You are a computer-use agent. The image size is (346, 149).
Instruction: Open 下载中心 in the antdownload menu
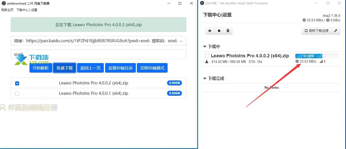click(22, 10)
